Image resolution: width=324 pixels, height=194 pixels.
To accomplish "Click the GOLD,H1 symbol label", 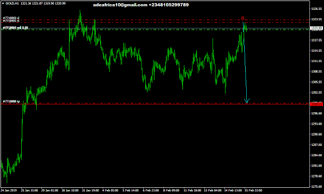I will (x=12, y=4).
